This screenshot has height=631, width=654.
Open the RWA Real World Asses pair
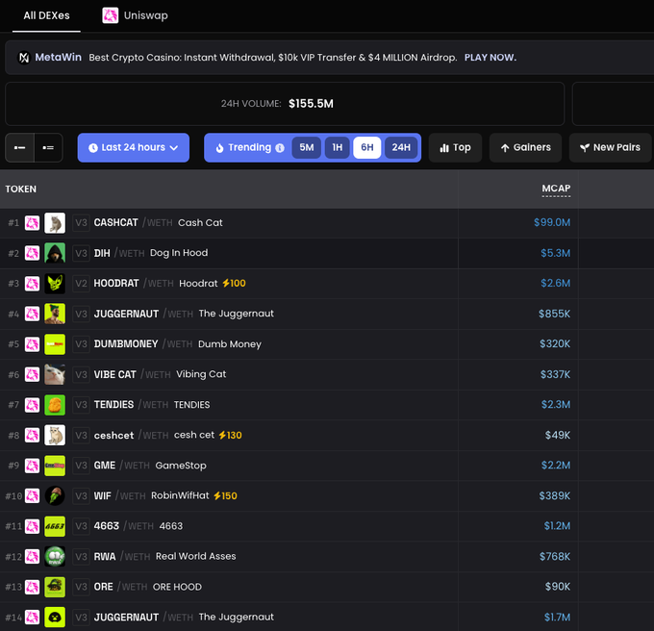click(x=164, y=556)
